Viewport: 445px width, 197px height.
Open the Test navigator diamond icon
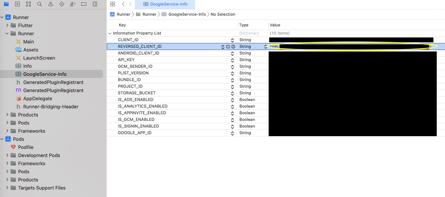62,4
